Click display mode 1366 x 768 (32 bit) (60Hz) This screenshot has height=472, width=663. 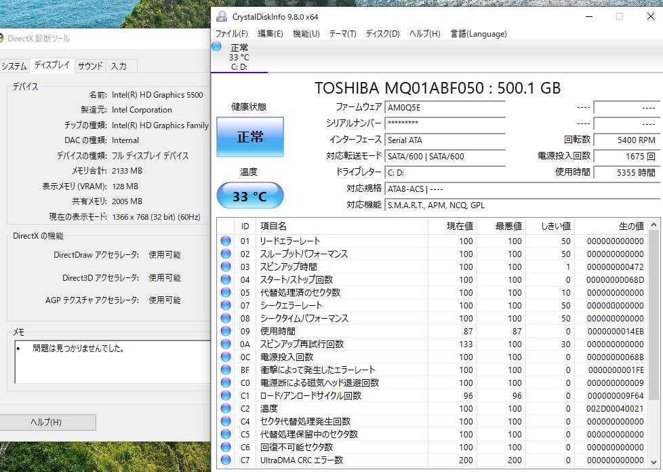(156, 216)
